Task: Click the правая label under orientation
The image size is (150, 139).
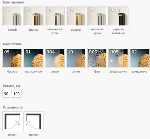Action: tap(33, 135)
